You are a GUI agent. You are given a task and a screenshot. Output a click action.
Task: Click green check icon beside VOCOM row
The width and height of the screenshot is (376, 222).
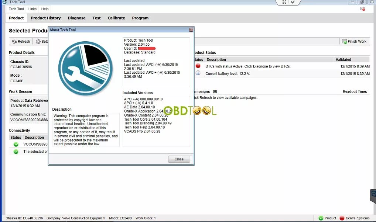coord(16,144)
